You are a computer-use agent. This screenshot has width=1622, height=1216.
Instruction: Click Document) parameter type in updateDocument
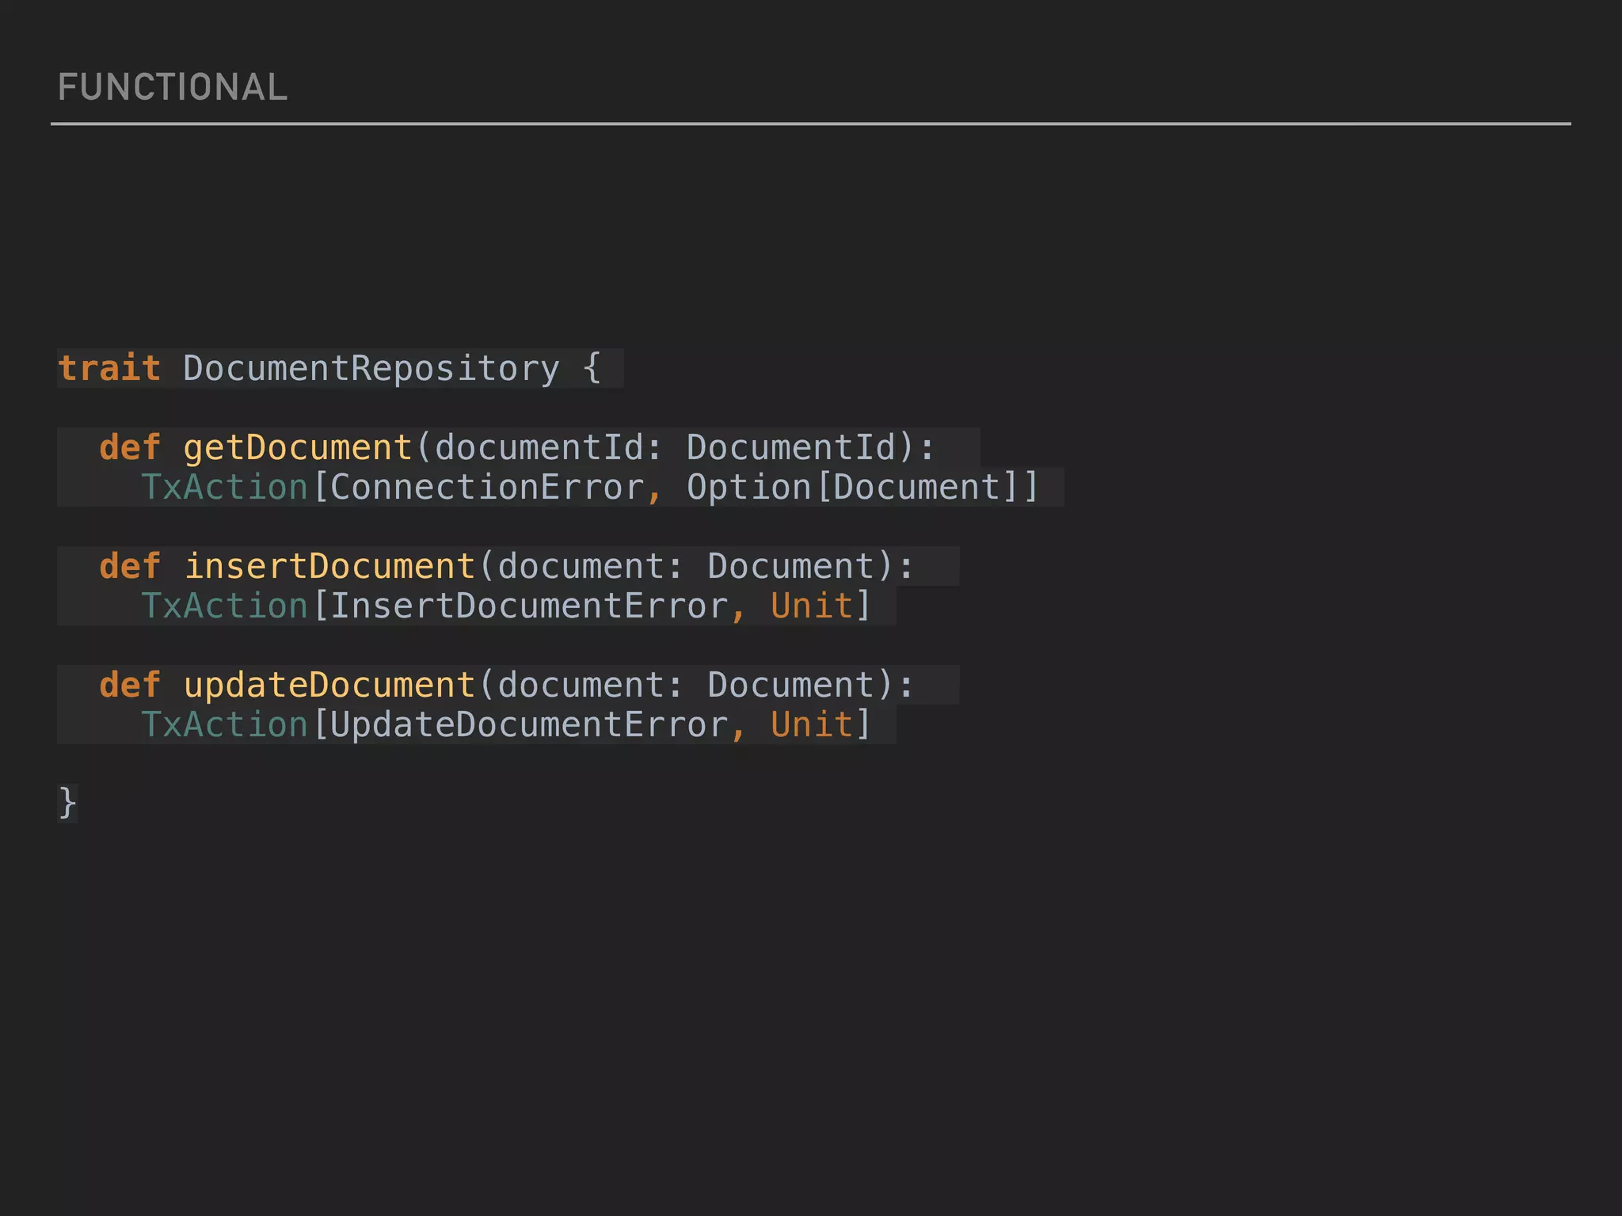(x=801, y=686)
